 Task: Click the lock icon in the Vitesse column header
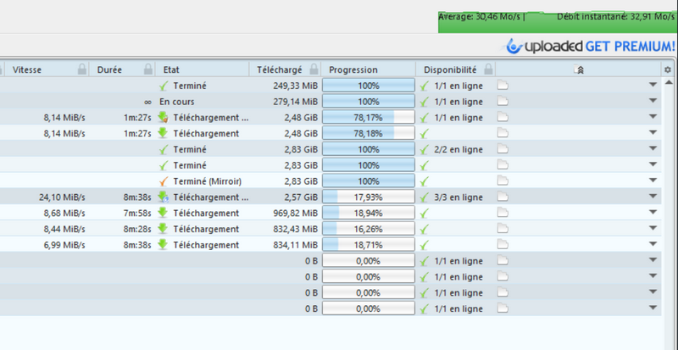tap(81, 69)
